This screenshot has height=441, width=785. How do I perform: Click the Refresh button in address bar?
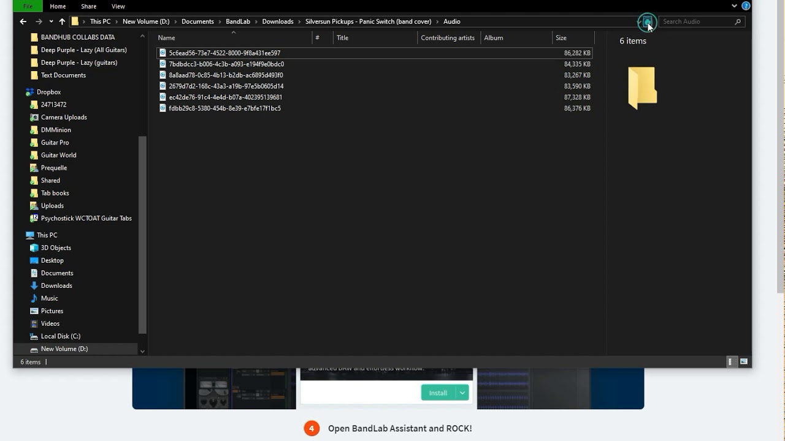647,21
